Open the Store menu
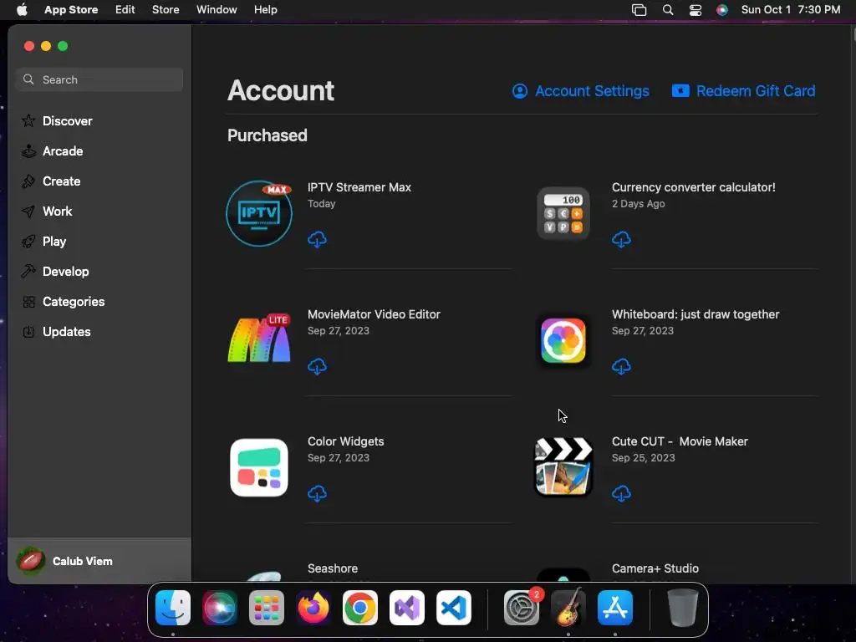Image resolution: width=856 pixels, height=642 pixels. point(166,10)
